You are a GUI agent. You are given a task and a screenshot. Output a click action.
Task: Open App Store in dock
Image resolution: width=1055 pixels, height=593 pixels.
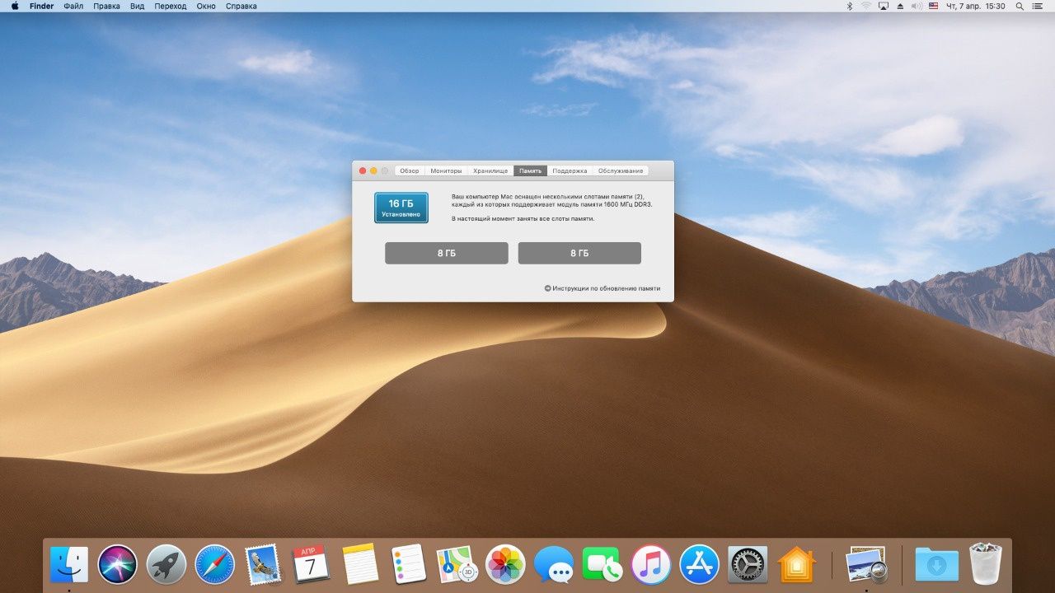(700, 564)
